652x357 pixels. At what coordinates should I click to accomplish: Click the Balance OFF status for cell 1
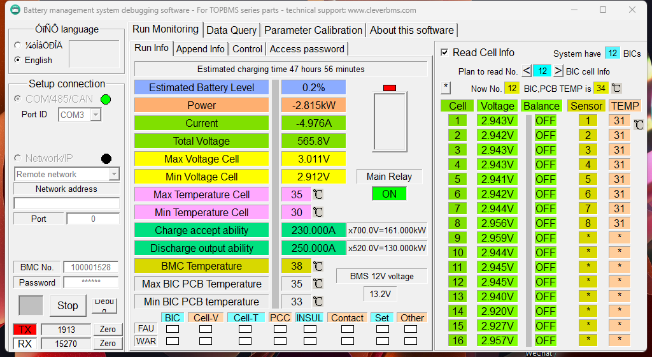(x=546, y=120)
